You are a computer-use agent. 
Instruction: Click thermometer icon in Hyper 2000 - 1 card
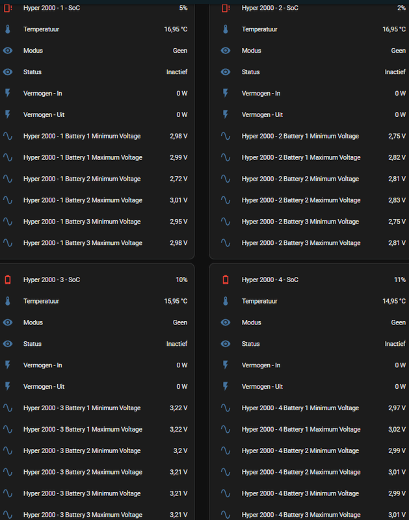click(8, 30)
